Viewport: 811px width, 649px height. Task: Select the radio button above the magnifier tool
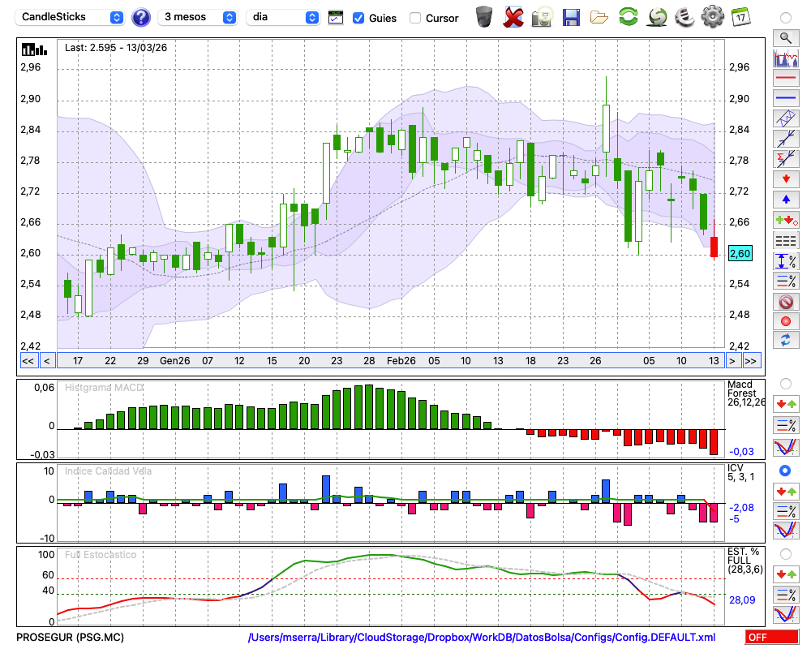tap(786, 18)
